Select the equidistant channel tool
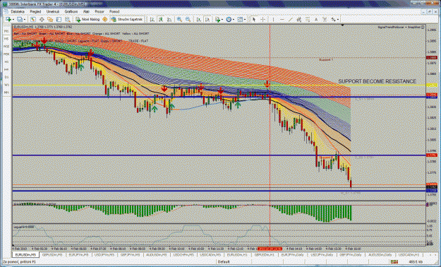Image resolution: width=441 pixels, height=267 pixels. pyautogui.click(x=299, y=20)
